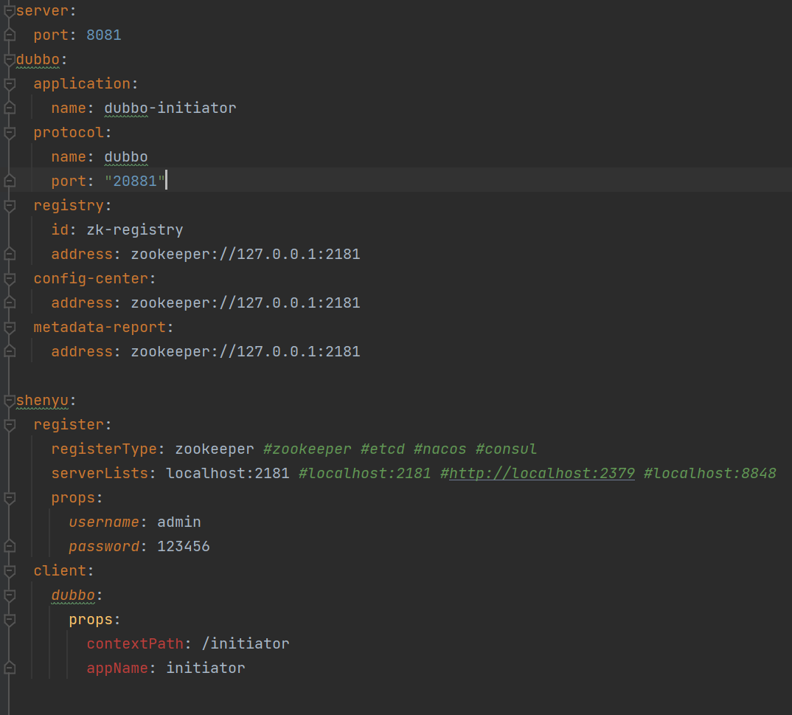
Task: Click the appName value initiator
Action: pos(205,668)
